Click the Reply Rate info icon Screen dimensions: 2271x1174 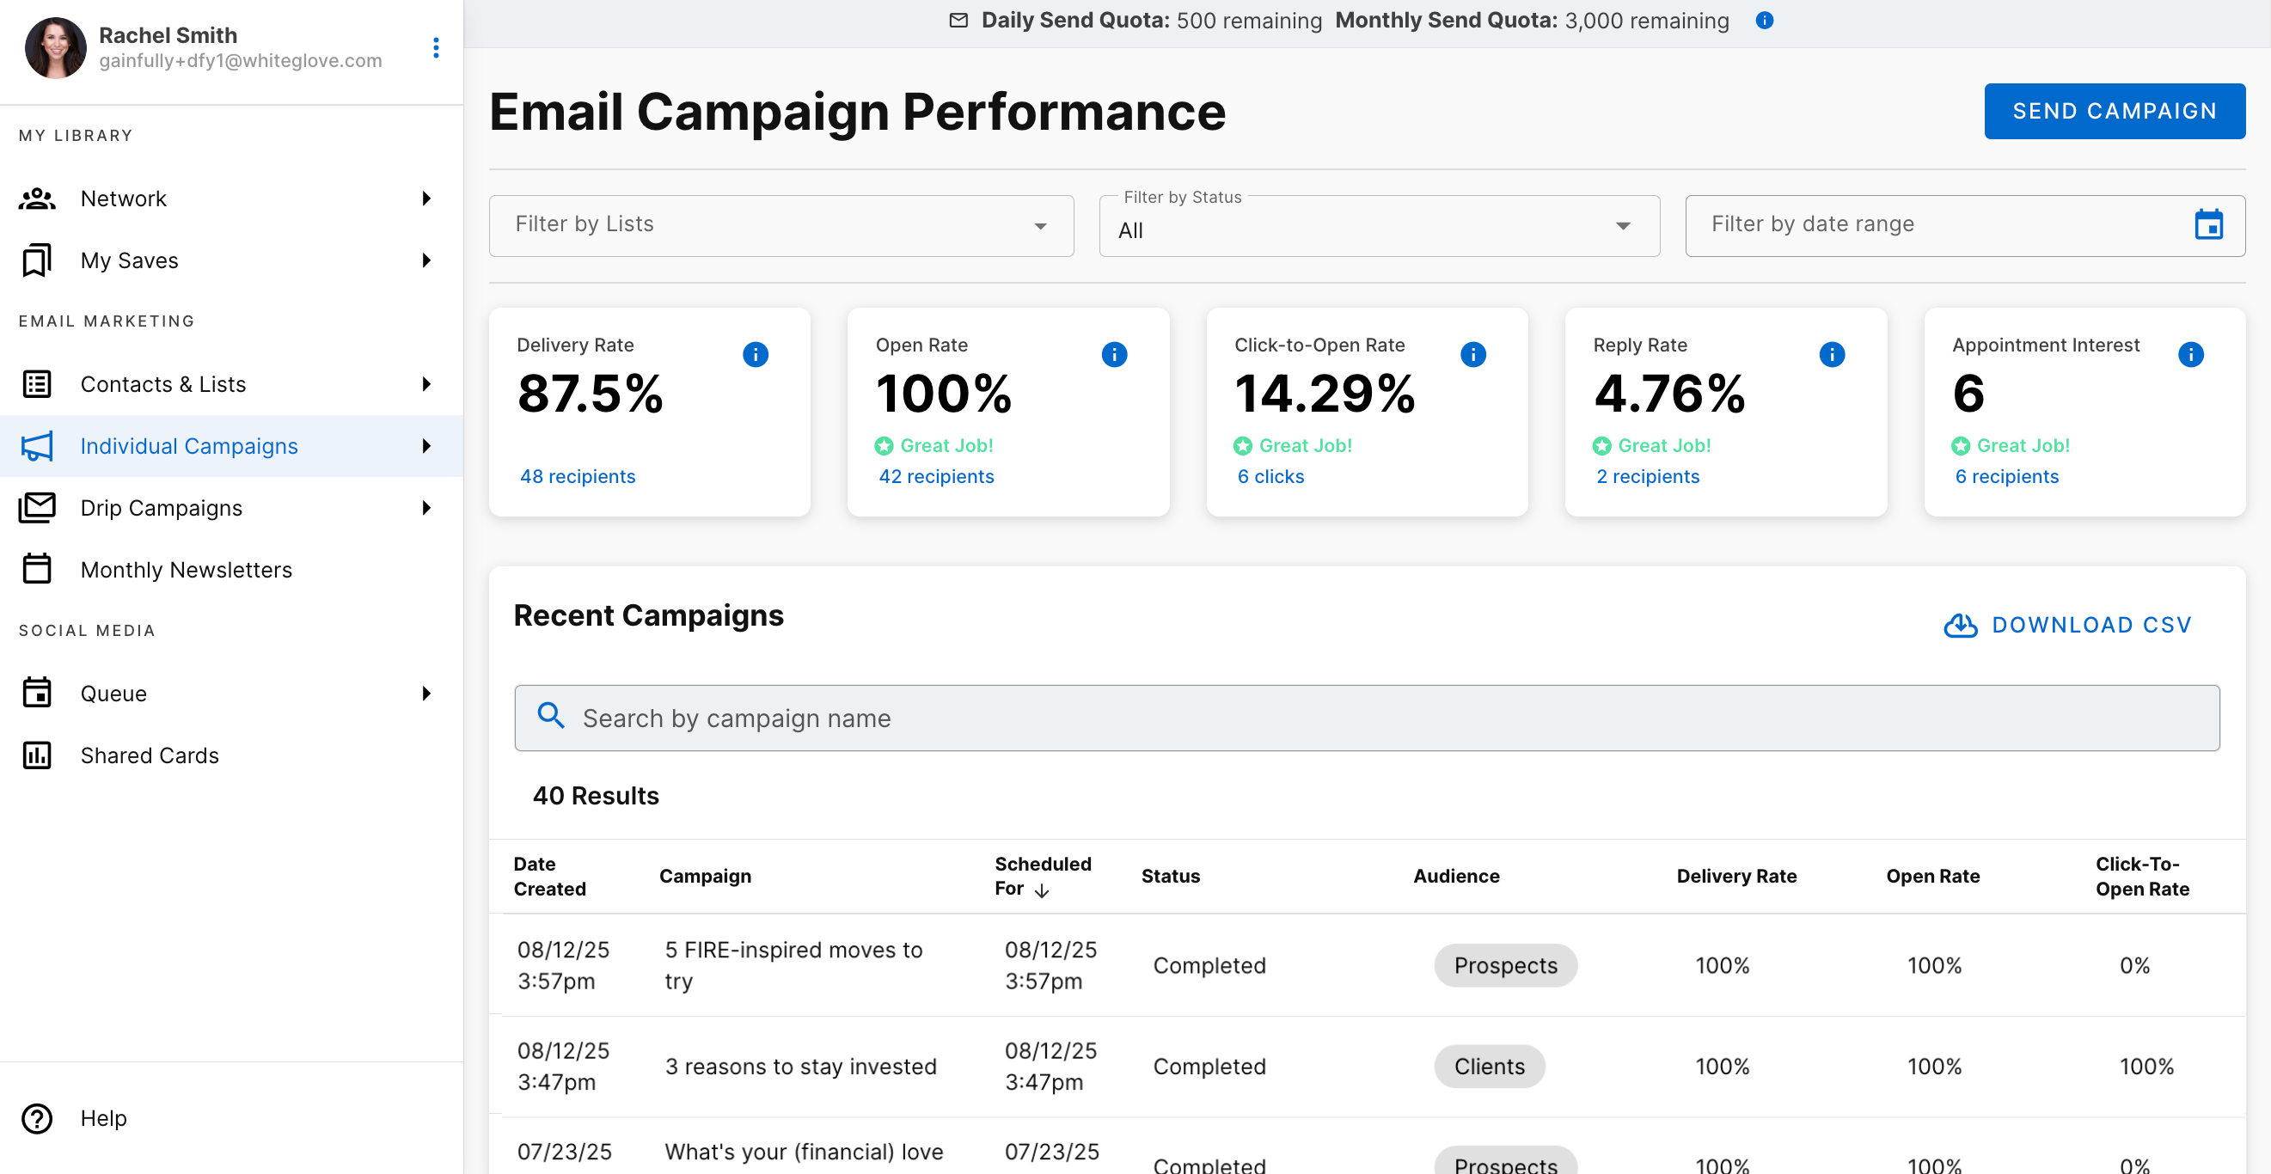[x=1831, y=354]
